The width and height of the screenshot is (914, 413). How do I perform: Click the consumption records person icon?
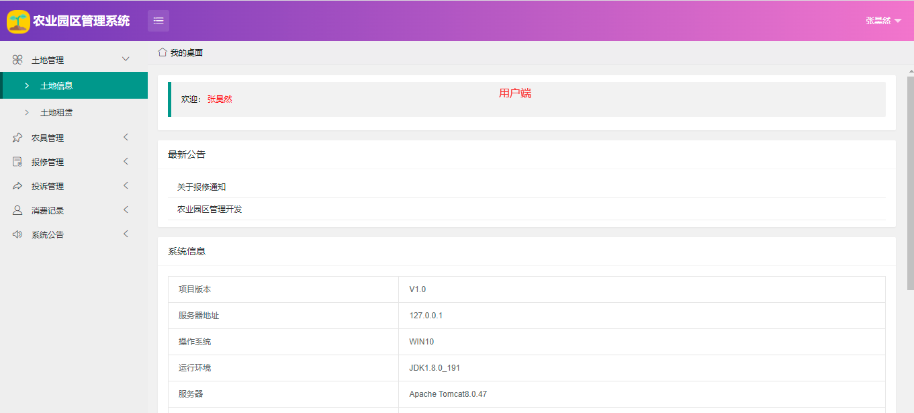pos(17,210)
